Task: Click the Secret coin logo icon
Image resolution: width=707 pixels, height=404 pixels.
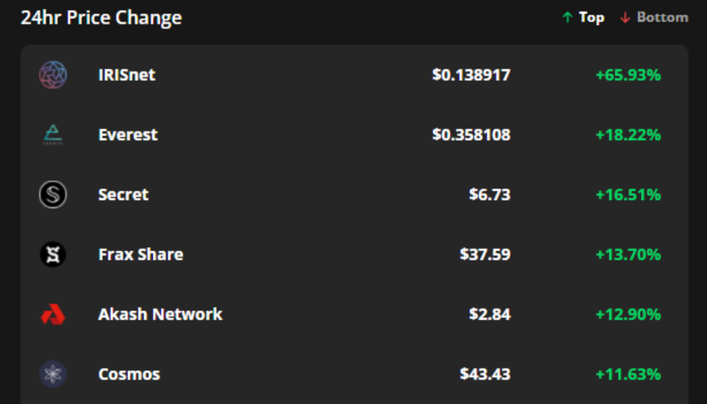Action: click(53, 195)
